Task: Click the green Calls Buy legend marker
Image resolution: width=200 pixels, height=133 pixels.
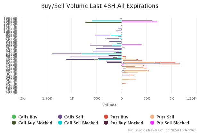Action: click(14, 117)
